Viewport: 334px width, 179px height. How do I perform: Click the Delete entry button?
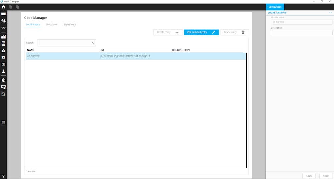[x=234, y=32]
